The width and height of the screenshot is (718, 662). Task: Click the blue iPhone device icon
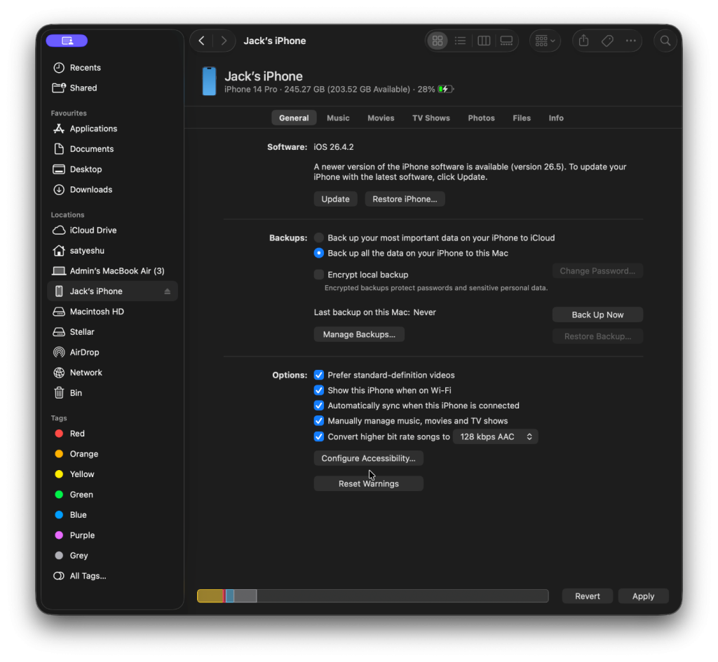click(209, 81)
